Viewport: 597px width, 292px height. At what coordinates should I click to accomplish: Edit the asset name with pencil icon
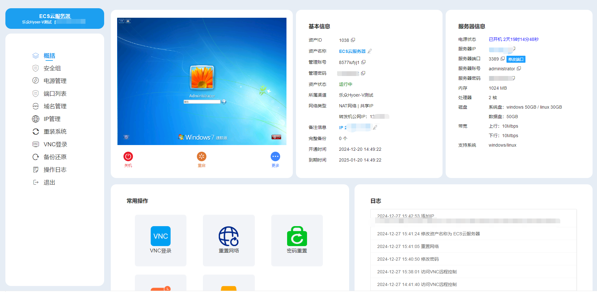pyautogui.click(x=370, y=51)
